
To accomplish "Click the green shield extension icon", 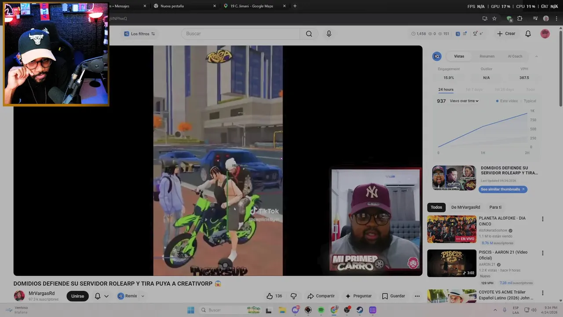I will point(509,18).
